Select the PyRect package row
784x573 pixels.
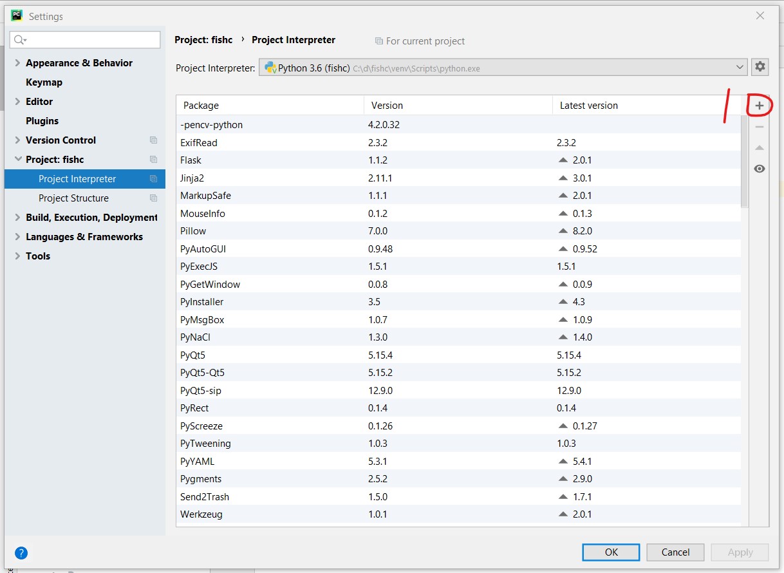tap(458, 408)
